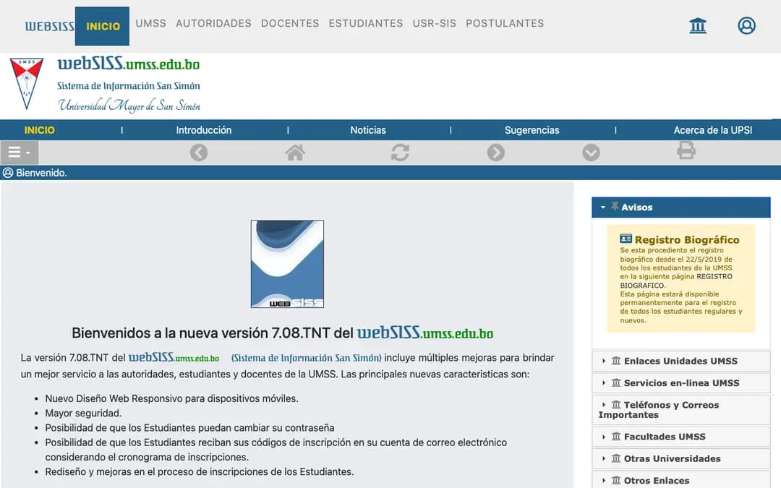Expand Otros Enlaces section

pos(681,480)
